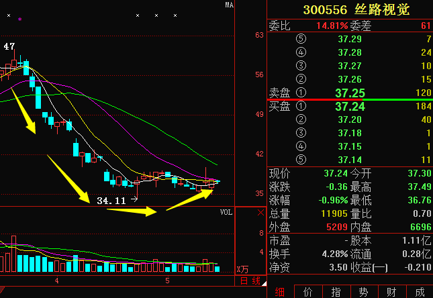The image size is (433, 298).
Task: Click the 外盘 value 5209
Action: 337,227
